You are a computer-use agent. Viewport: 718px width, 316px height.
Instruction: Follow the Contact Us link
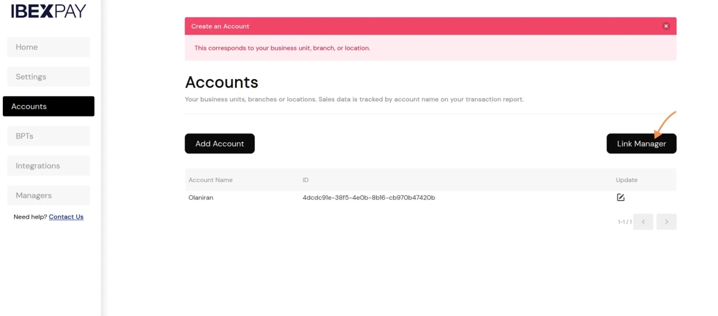pos(66,217)
